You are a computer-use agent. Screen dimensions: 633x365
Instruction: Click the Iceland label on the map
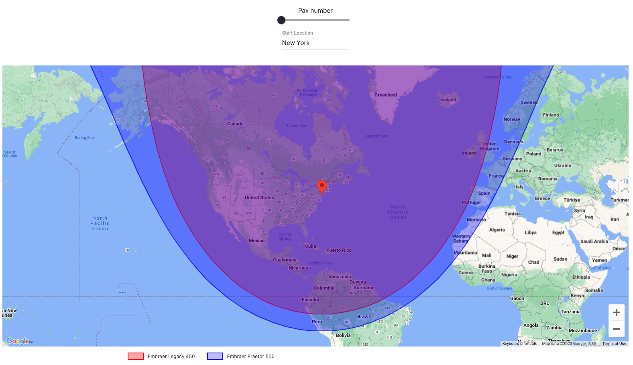(448, 100)
